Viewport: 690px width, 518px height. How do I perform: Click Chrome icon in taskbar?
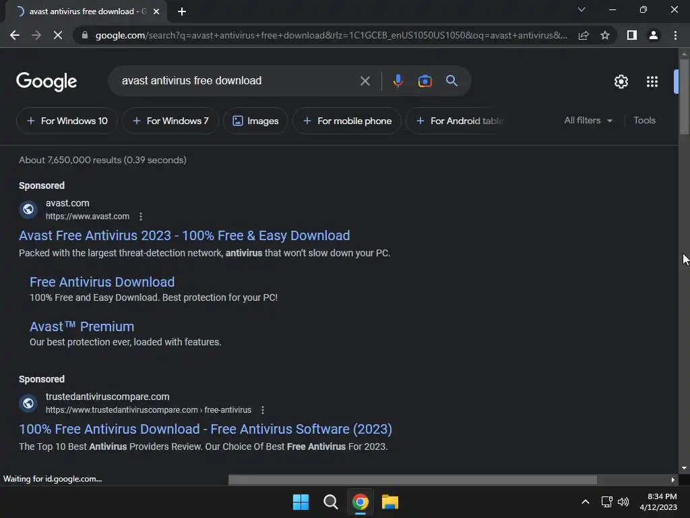pyautogui.click(x=360, y=502)
